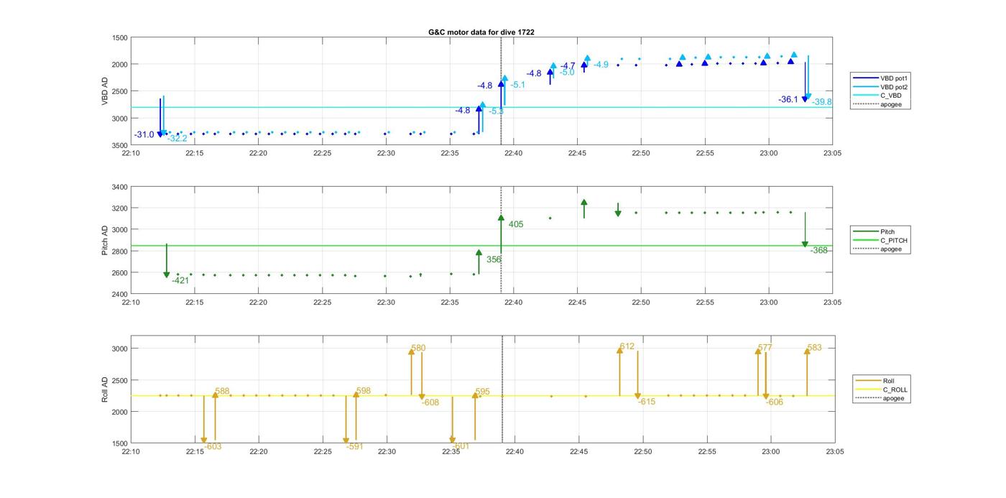
Task: Click the '1500' tick on VBD axis
Action: click(x=120, y=37)
